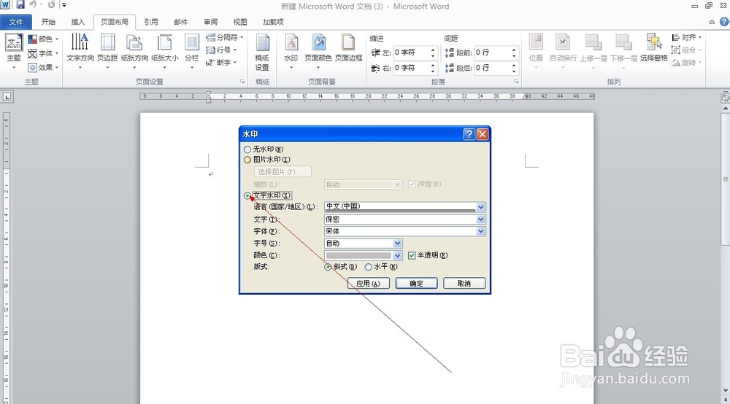
Task: Decrease 段后 spacing after stepper
Action: point(514,71)
